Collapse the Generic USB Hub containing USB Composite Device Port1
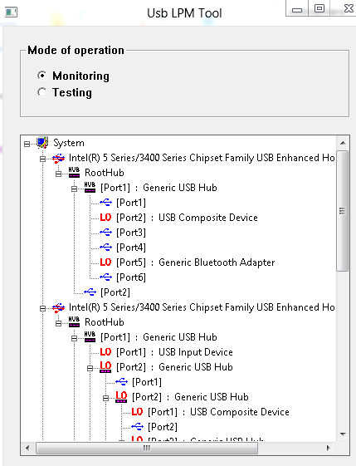Screen dimensions: 356x466 pyautogui.click(x=105, y=398)
